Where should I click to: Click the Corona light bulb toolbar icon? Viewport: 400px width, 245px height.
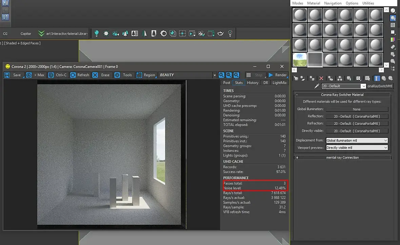(96, 34)
